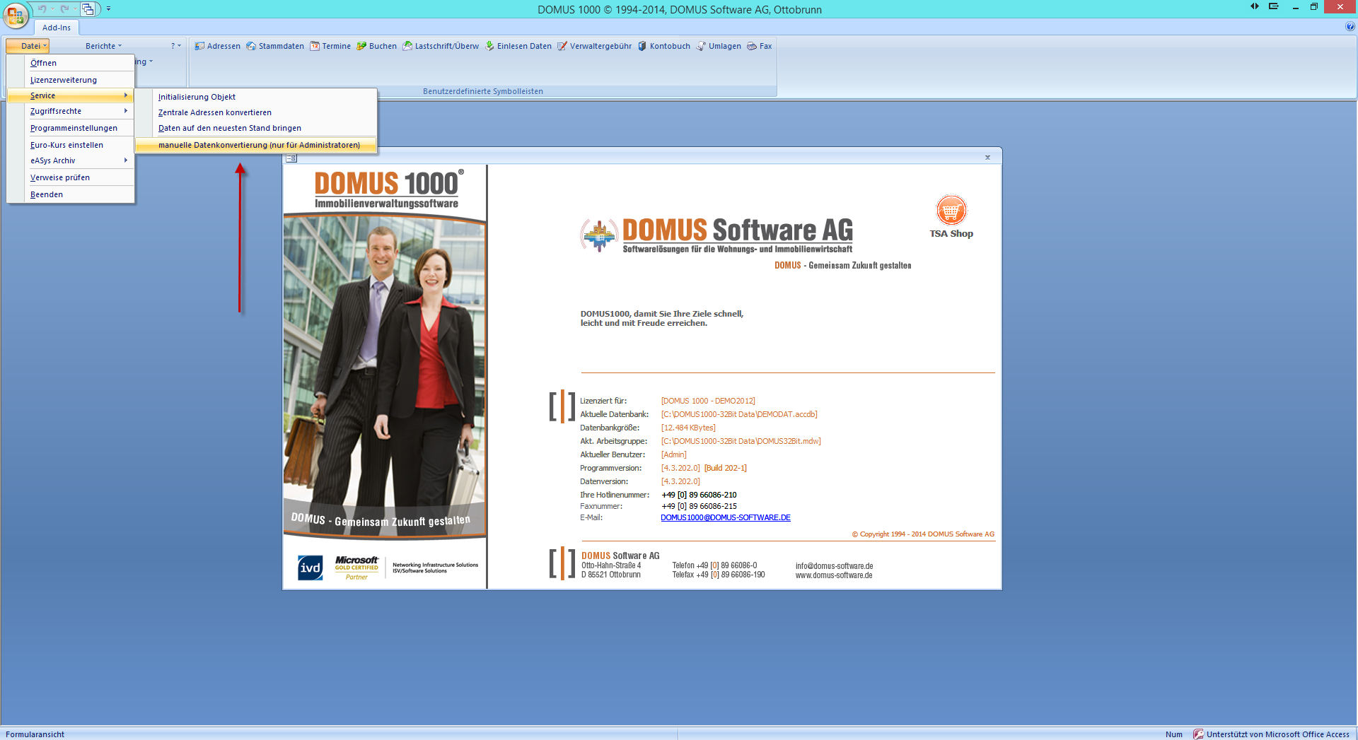The image size is (1358, 740).
Task: Expand the eASys Archiv submenu
Action: coord(71,160)
